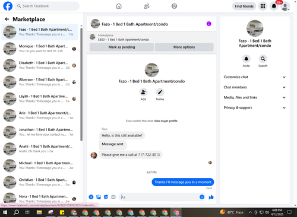
Task: Open the notifications bell
Action: click(x=274, y=6)
